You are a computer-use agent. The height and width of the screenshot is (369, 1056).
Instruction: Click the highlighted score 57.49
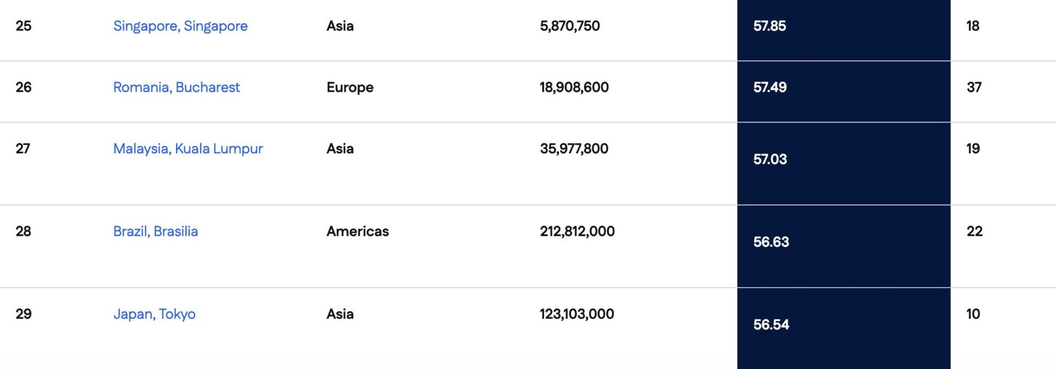click(769, 87)
